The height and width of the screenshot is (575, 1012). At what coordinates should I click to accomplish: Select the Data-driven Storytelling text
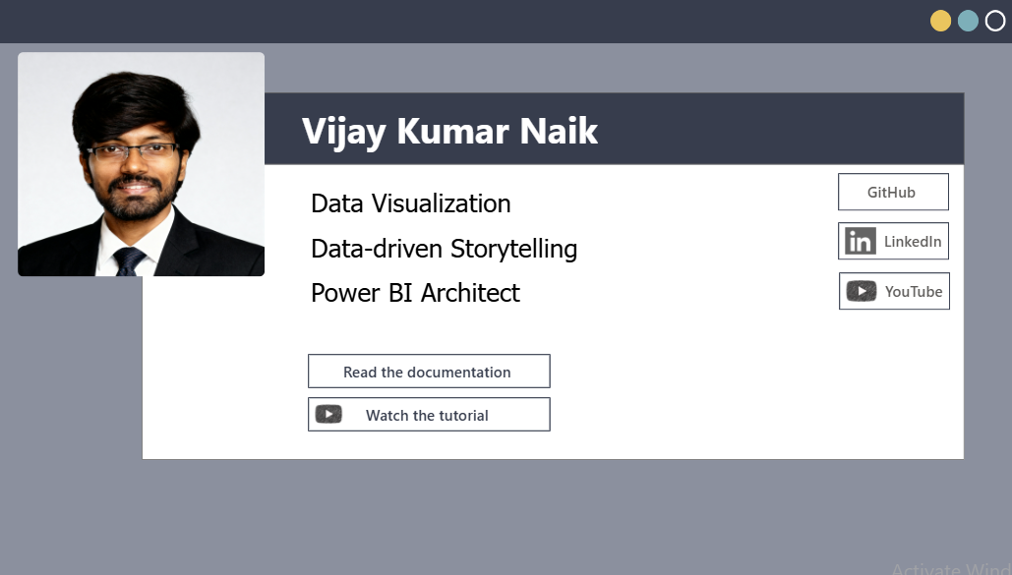coord(444,249)
